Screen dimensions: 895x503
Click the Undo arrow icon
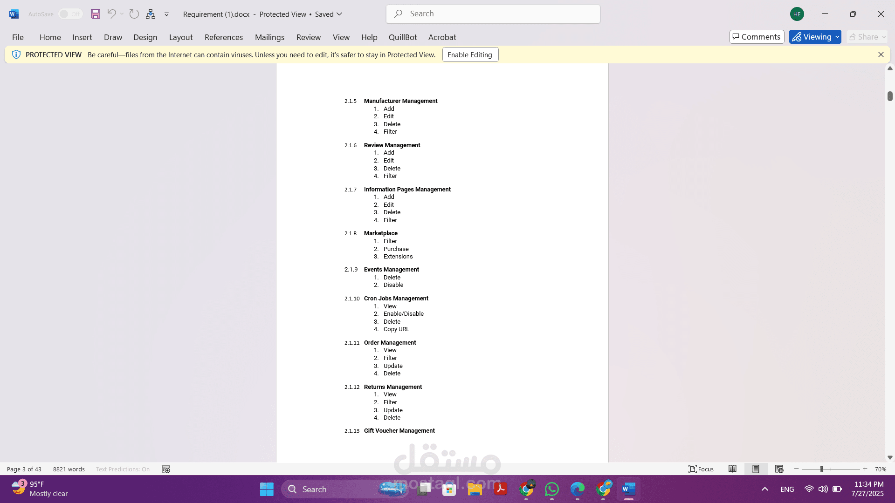(x=111, y=14)
